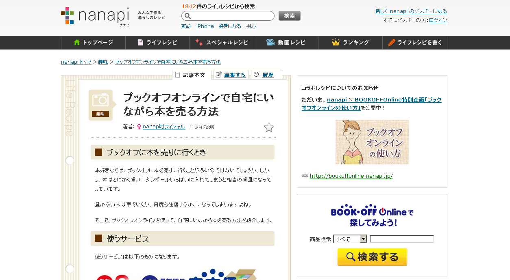Click the 1842件のライフレシピから検索 text
Image resolution: width=510 pixels, height=280 pixels.
point(218,6)
